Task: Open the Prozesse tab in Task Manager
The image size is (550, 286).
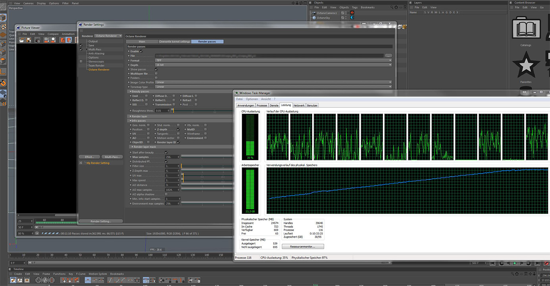Action: click(262, 105)
